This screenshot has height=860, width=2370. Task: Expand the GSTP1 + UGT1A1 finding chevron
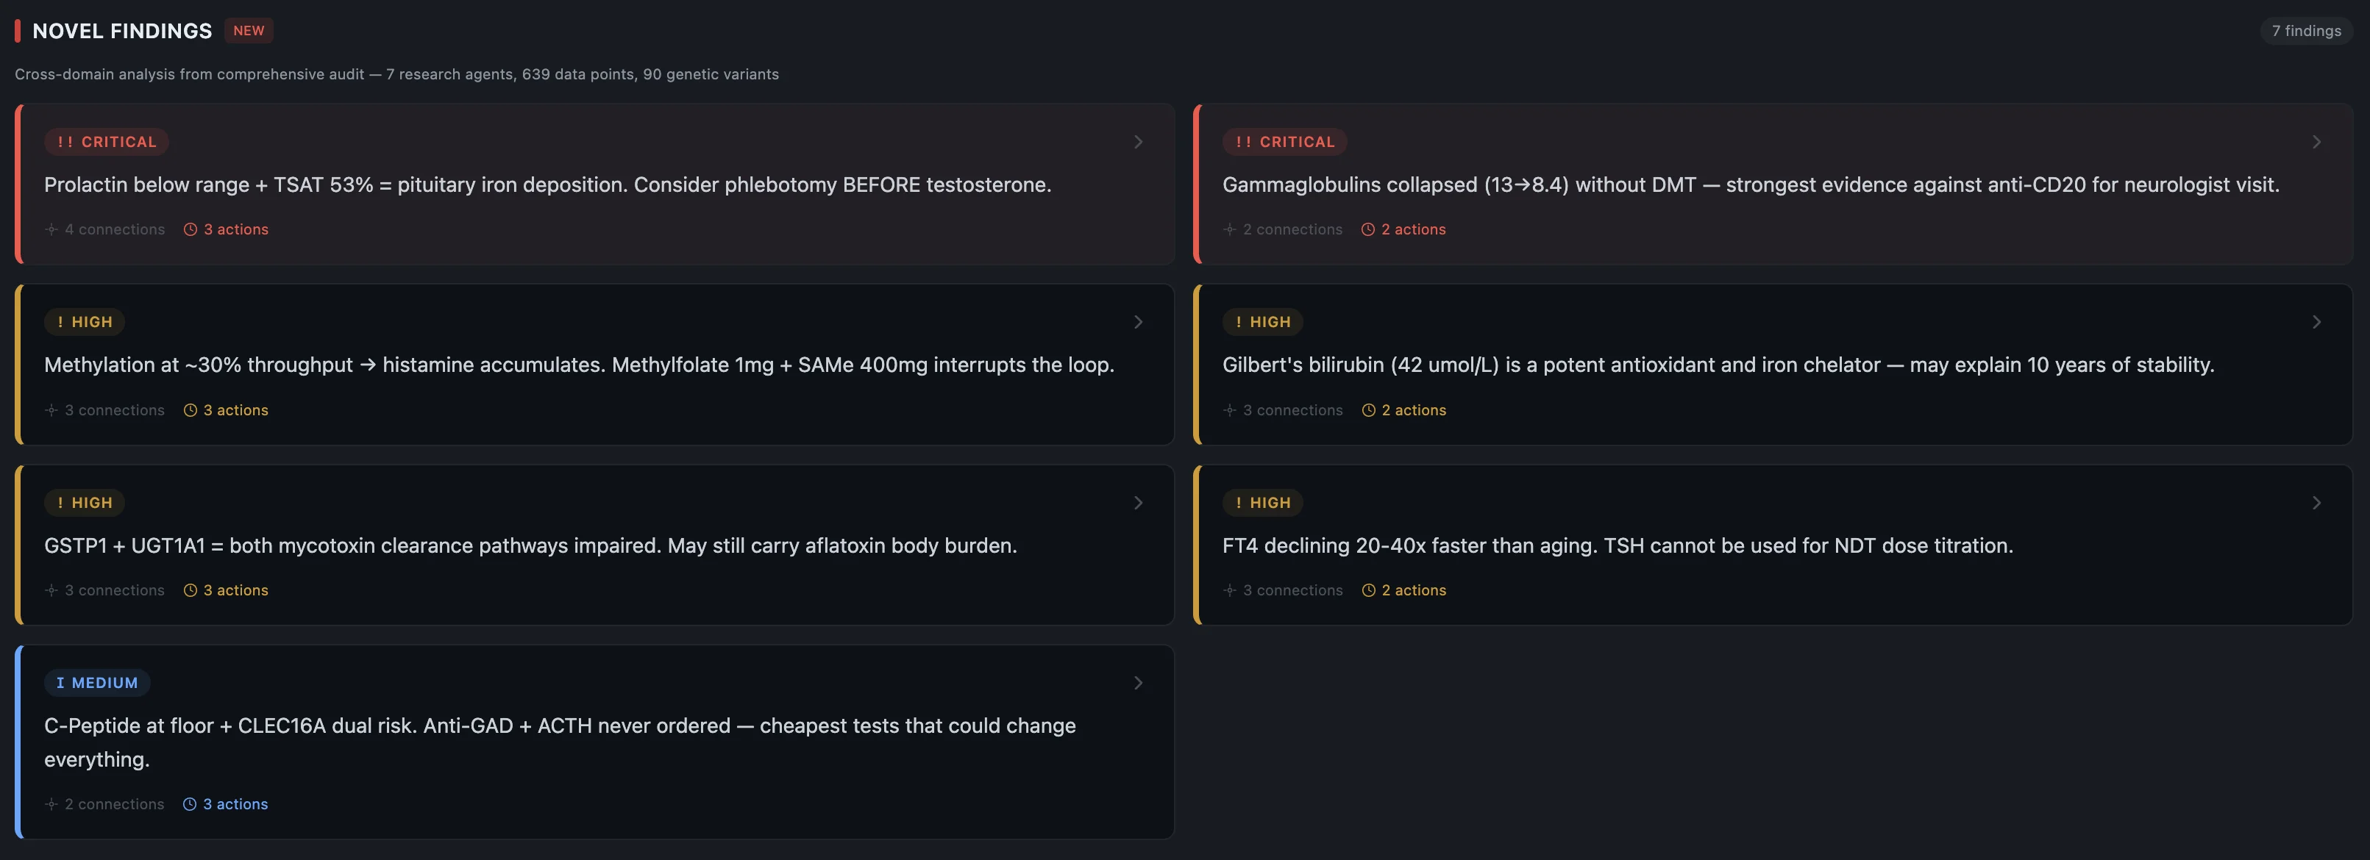tap(1138, 502)
